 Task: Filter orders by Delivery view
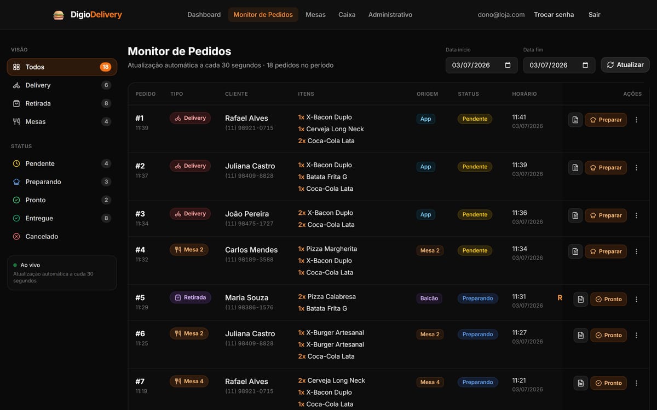(62, 85)
